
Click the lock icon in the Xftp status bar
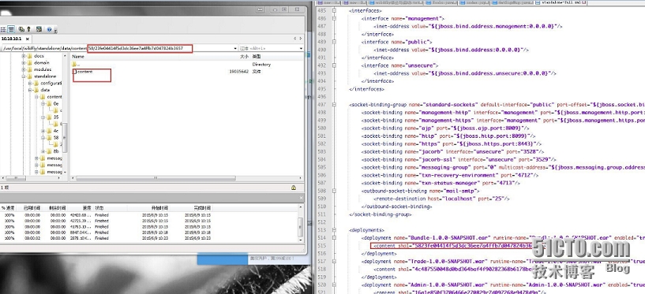294,188
